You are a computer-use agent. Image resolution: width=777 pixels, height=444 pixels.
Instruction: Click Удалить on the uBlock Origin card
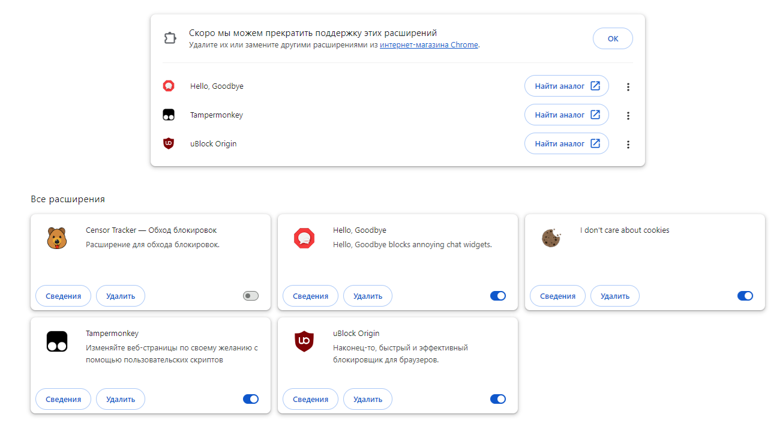coord(368,399)
